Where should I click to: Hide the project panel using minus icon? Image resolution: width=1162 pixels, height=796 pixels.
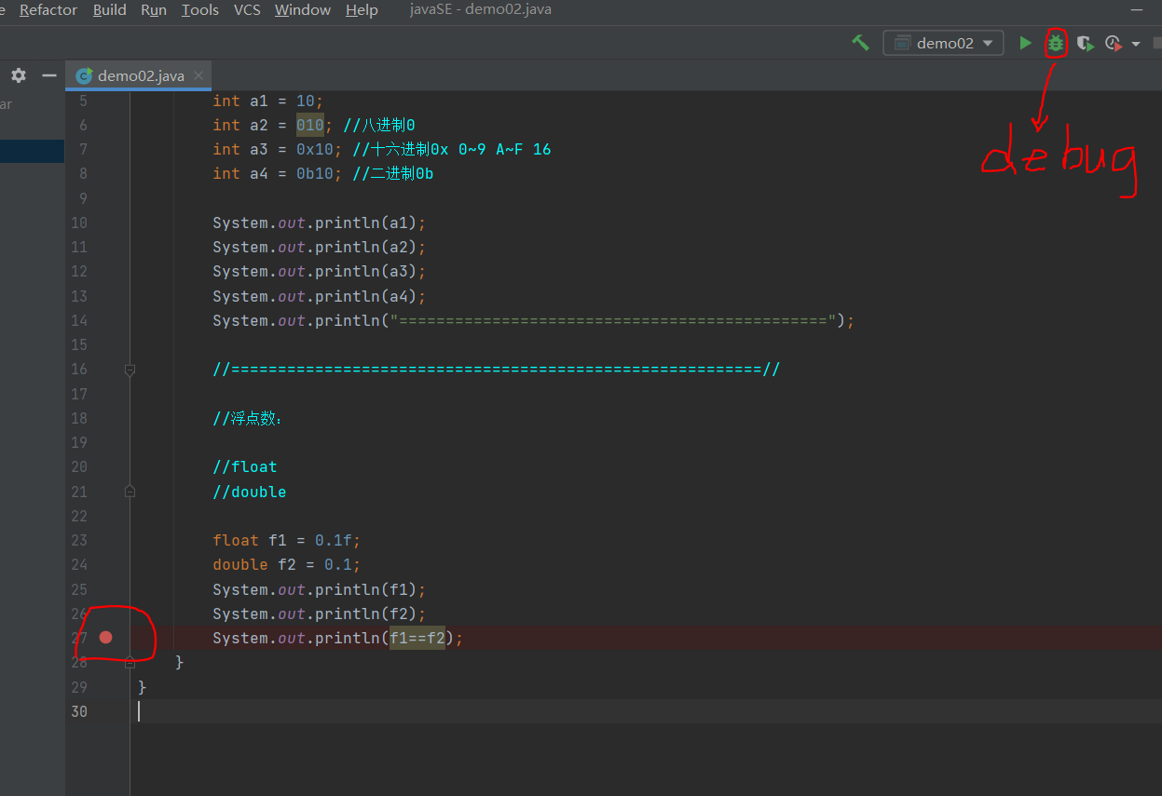49,75
